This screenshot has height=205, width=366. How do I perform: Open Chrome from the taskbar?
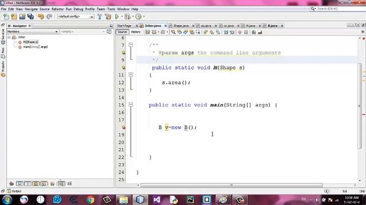pyautogui.click(x=90, y=199)
